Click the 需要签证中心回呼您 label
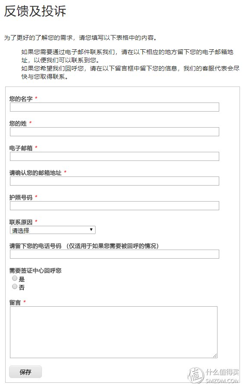The image size is (243, 388). 35,270
